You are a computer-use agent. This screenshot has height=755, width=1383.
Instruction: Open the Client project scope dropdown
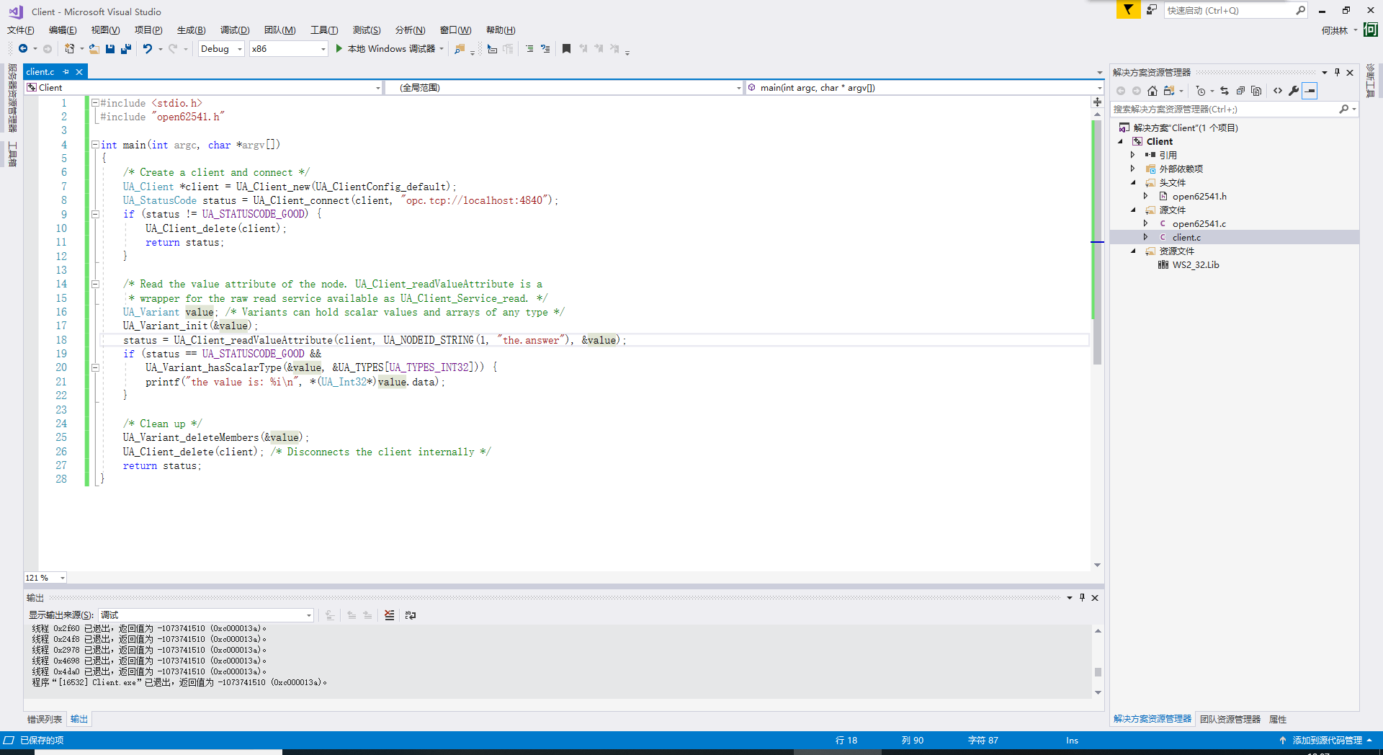coord(203,87)
